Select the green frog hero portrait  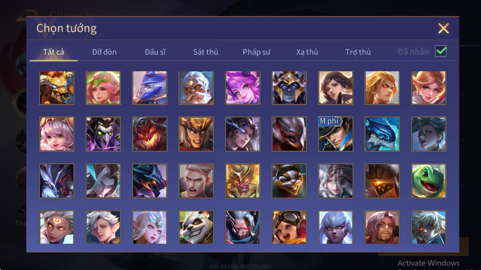[x=429, y=181]
